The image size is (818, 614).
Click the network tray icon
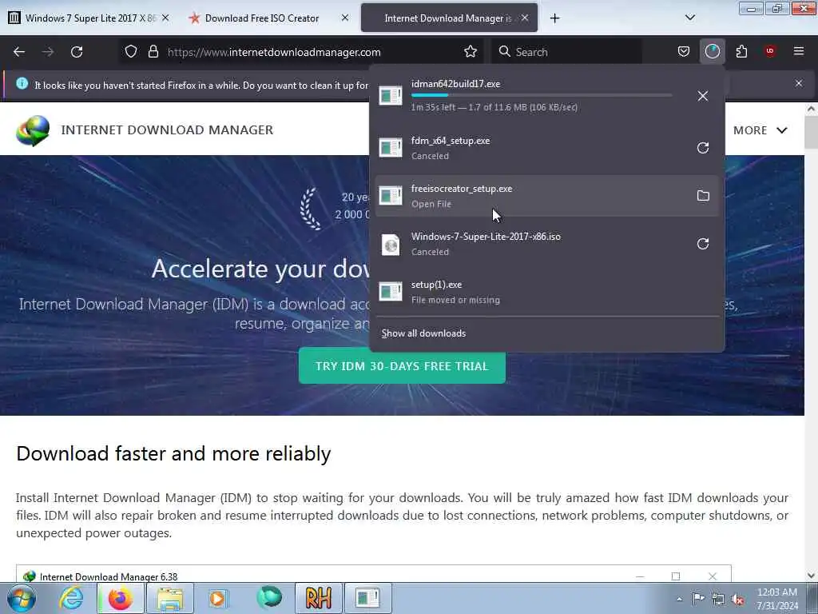pos(718,599)
